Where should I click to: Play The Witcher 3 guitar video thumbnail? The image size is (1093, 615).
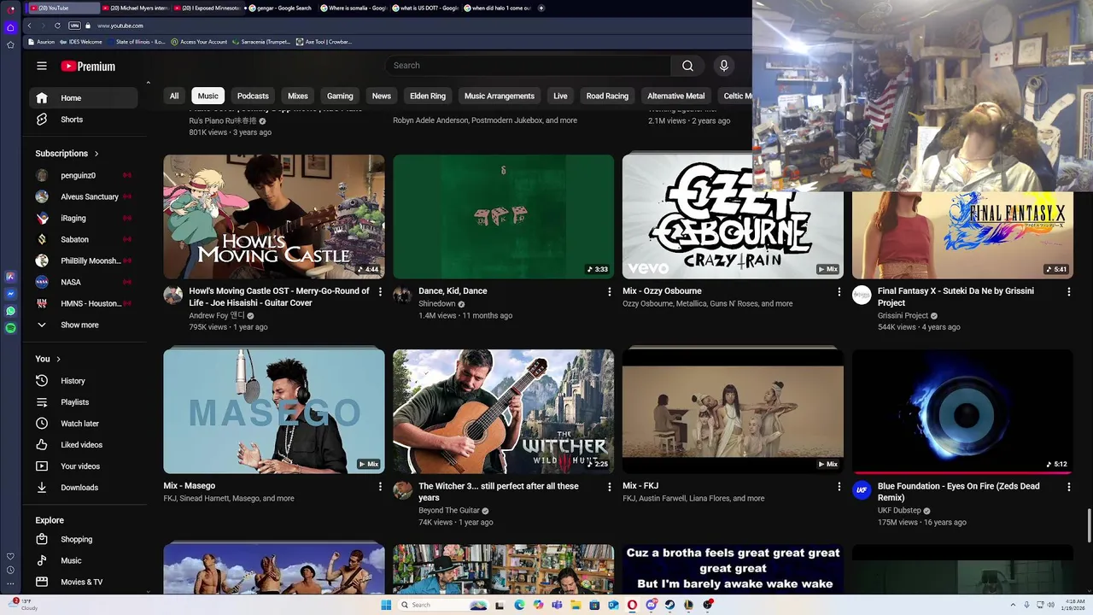(503, 411)
